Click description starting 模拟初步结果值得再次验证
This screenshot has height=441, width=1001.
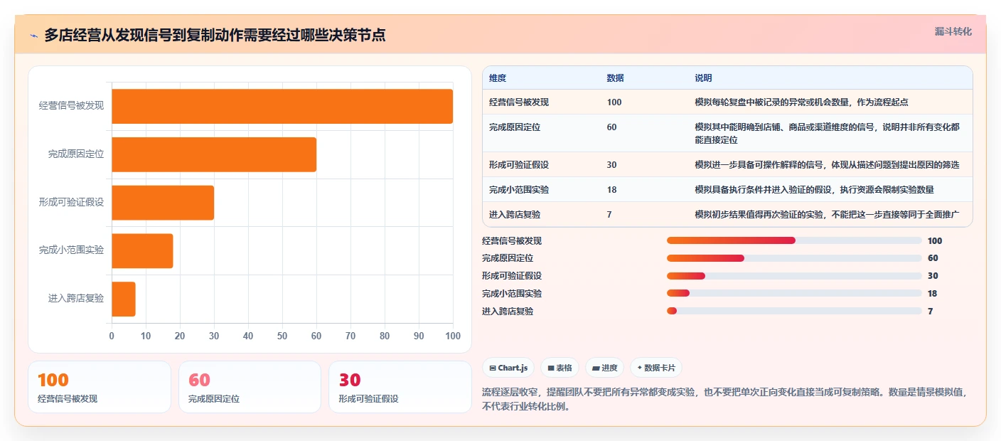click(x=827, y=214)
